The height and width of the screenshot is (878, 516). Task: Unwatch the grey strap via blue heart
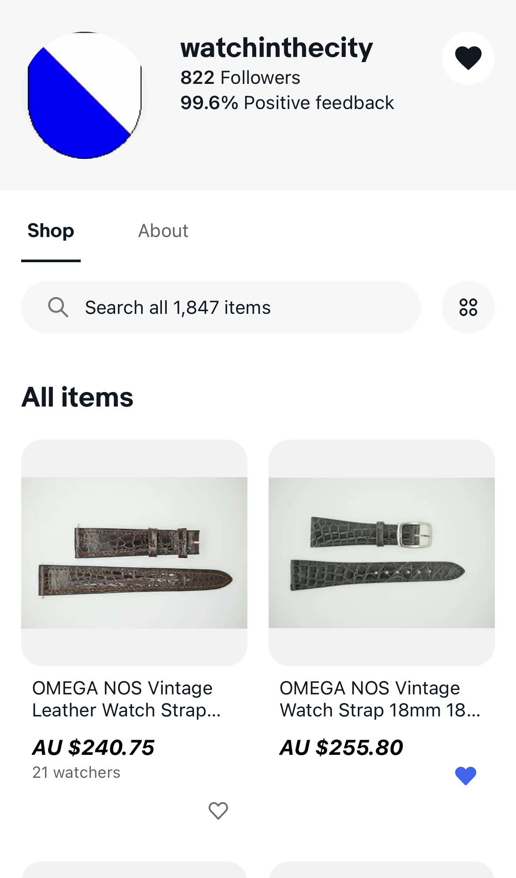465,776
